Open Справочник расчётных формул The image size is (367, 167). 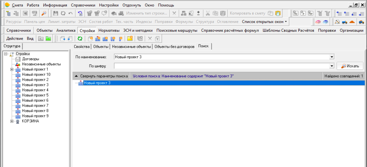pyautogui.click(x=230, y=30)
